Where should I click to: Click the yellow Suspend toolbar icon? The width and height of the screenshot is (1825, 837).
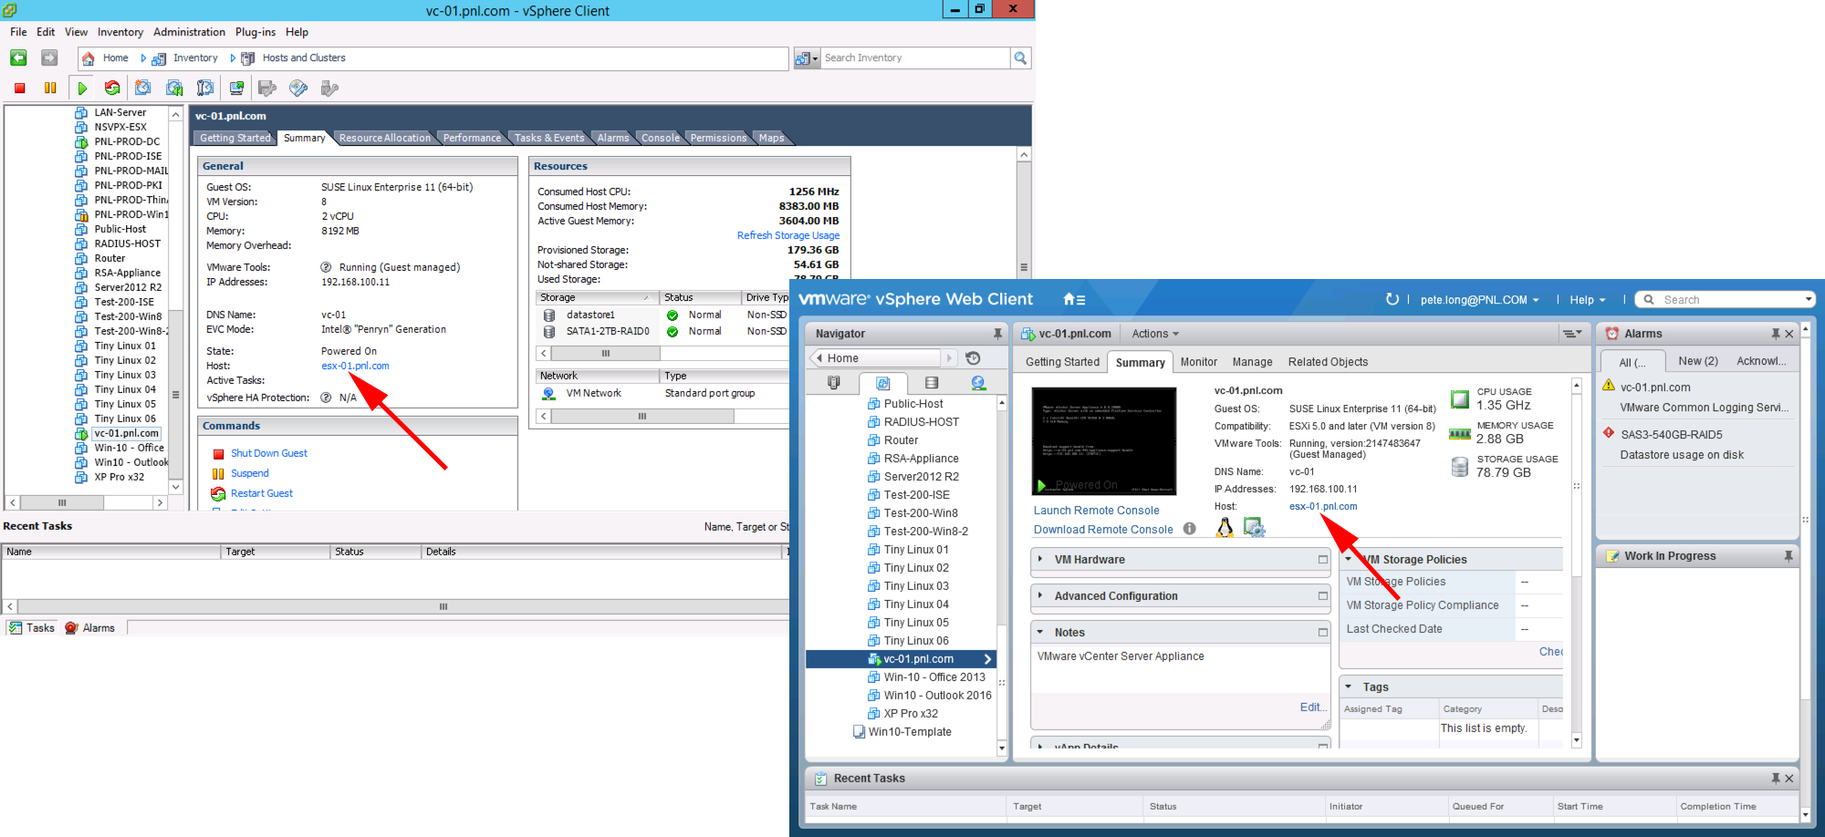click(x=50, y=88)
